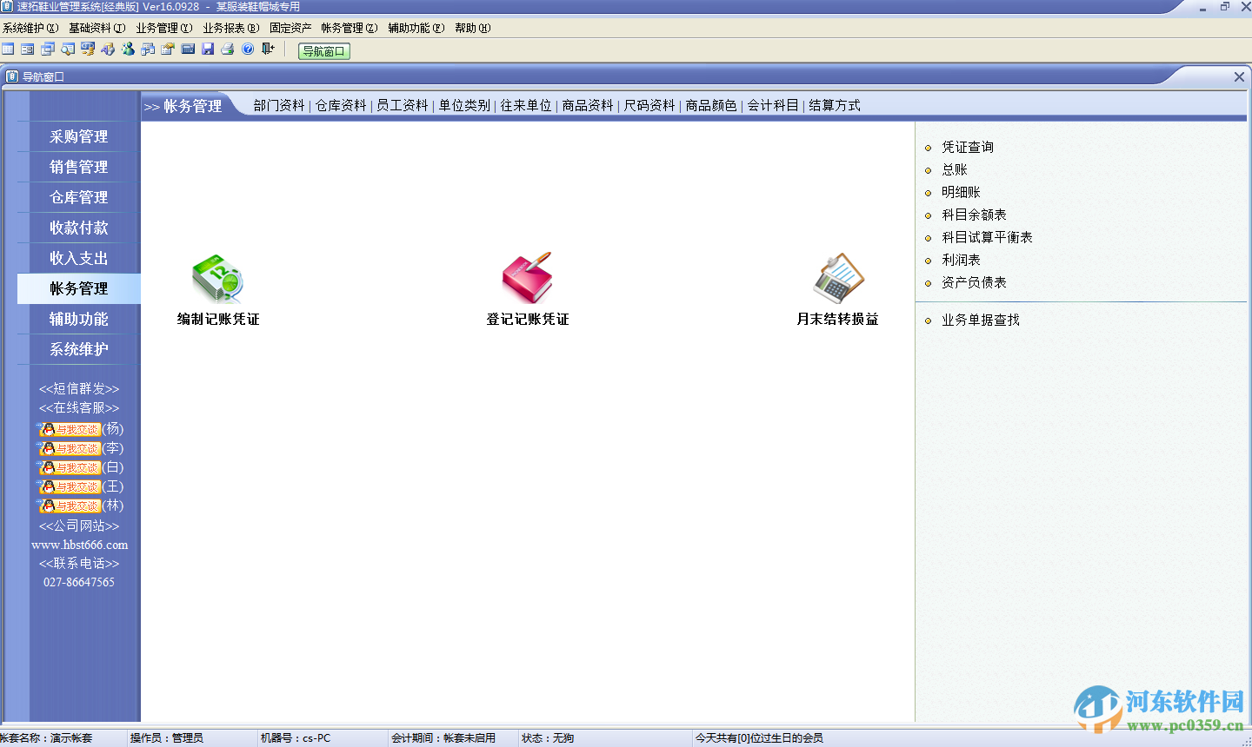Image resolution: width=1252 pixels, height=747 pixels.
Task: Select 系统维护 in the sidebar
Action: coord(79,349)
